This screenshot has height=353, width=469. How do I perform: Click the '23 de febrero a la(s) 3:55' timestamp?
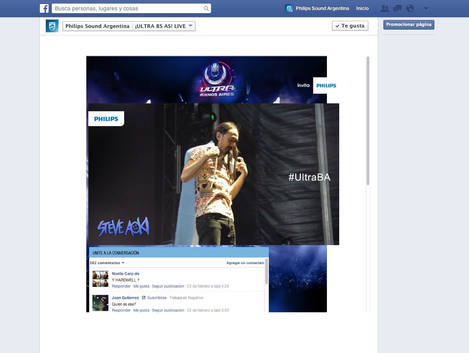(x=208, y=310)
